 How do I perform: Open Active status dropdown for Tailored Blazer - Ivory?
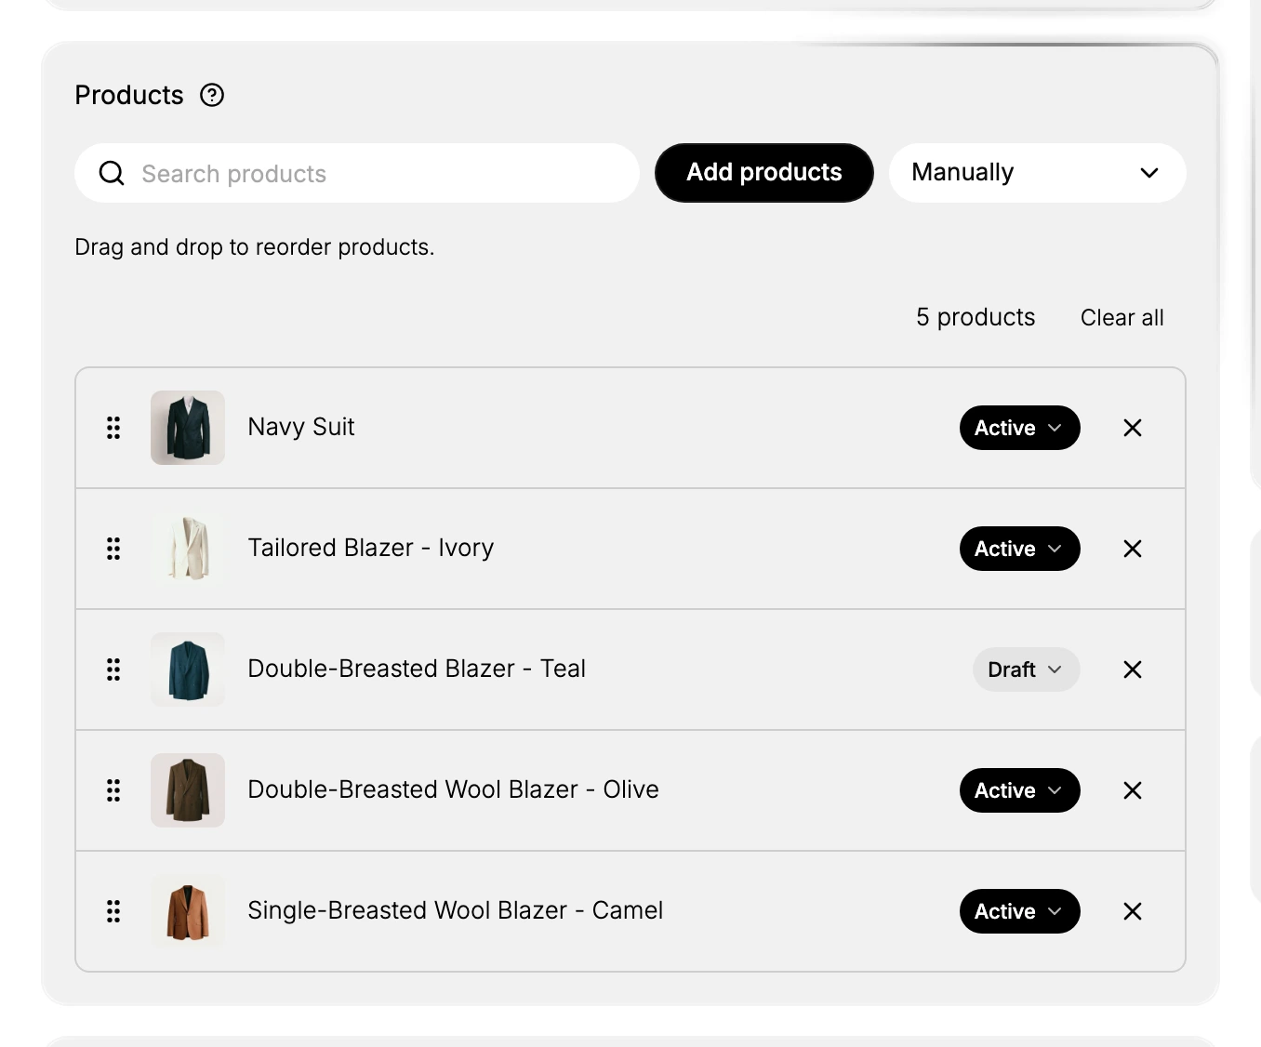[x=1020, y=549]
